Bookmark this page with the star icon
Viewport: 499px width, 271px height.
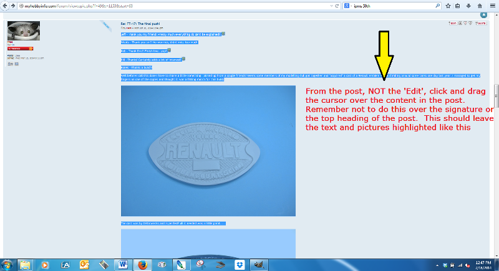point(448,6)
